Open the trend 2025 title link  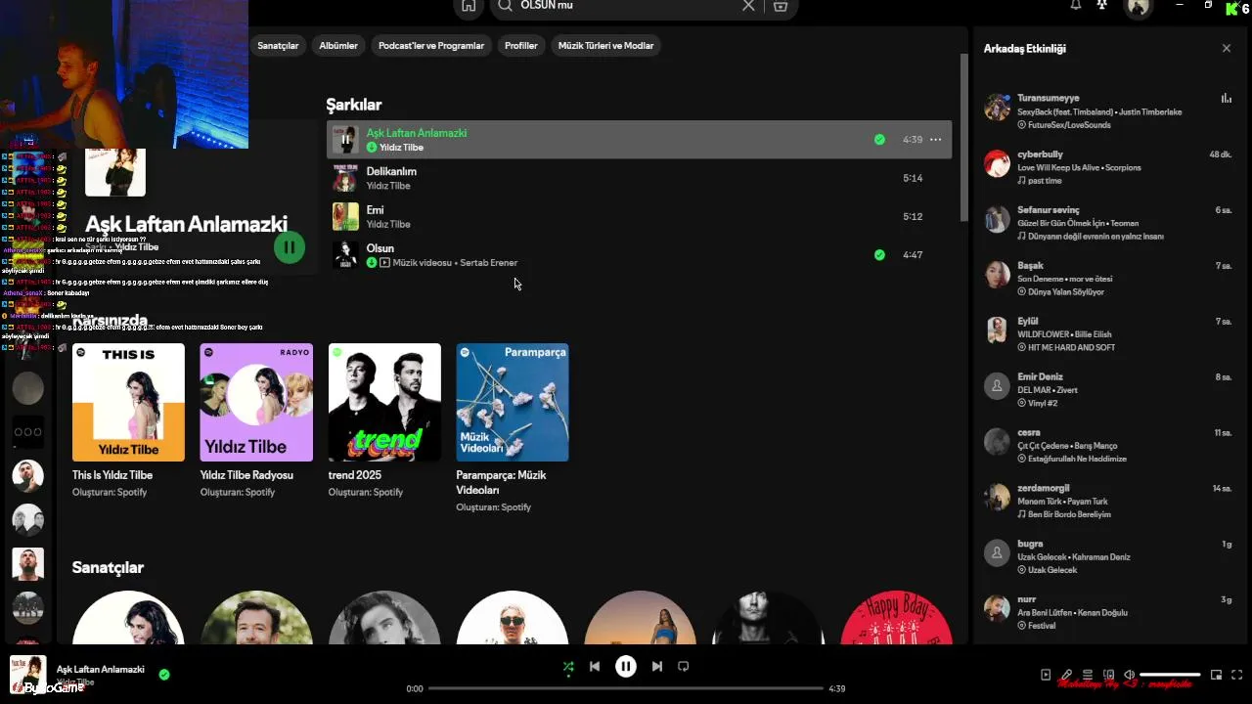click(355, 475)
